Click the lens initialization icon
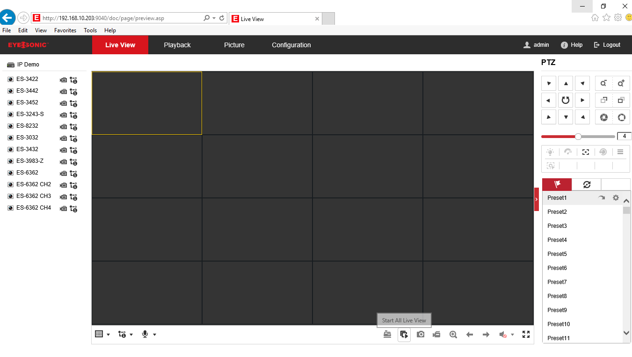Viewport: 632px width, 357px height. click(603, 152)
